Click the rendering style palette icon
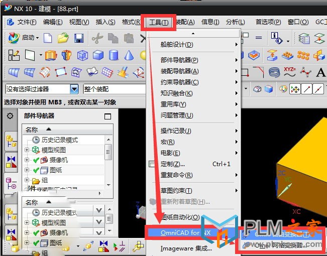Screen dimensions: 327x256 [283, 89]
